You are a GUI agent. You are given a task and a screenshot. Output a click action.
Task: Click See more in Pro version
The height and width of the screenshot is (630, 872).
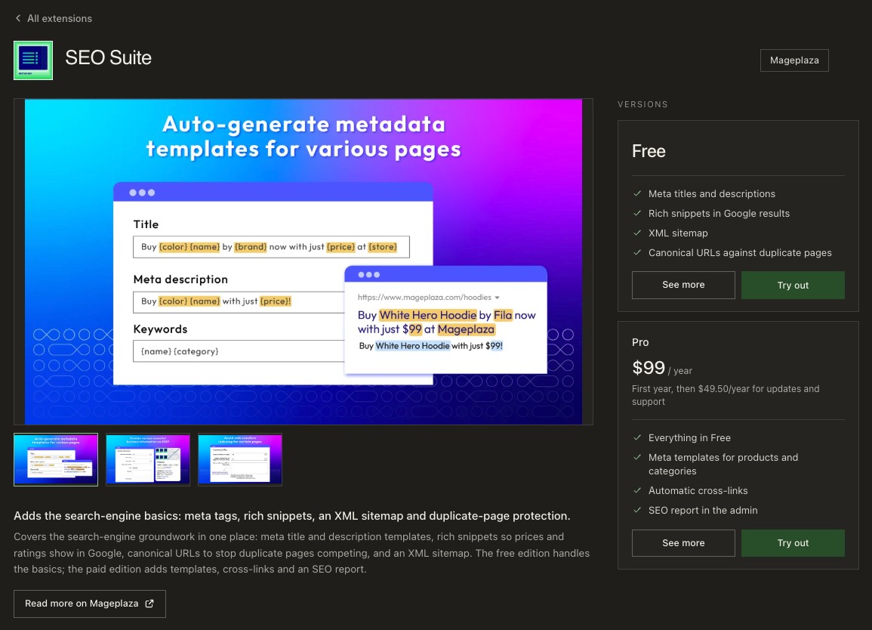pos(683,542)
